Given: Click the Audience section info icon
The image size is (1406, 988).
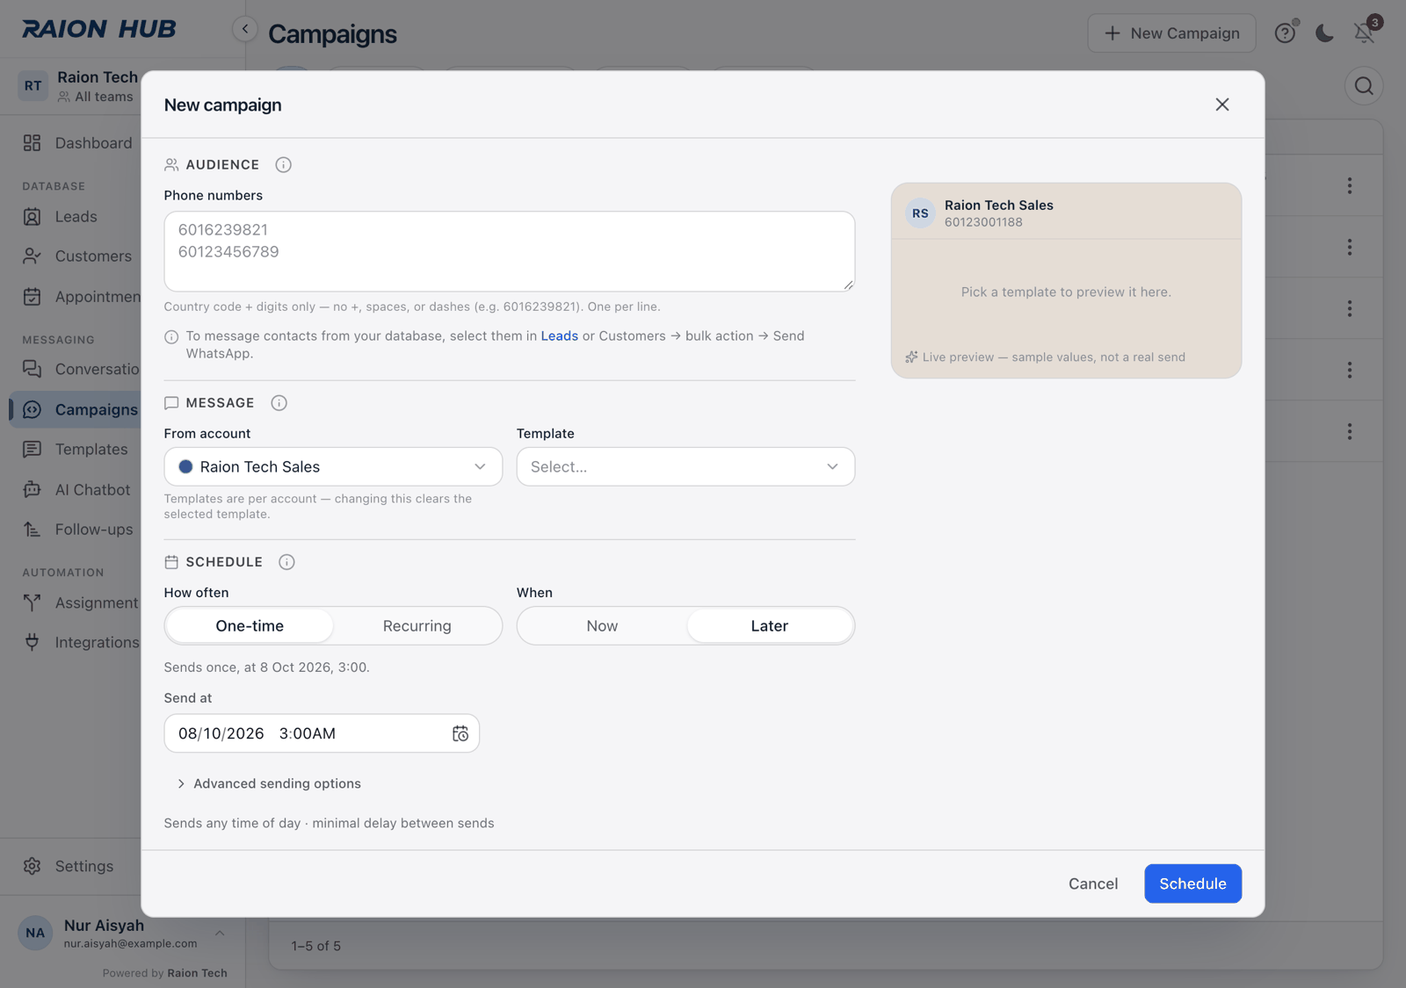Looking at the screenshot, I should (x=283, y=165).
